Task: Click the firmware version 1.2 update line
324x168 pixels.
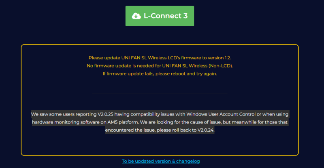Action: (160, 58)
